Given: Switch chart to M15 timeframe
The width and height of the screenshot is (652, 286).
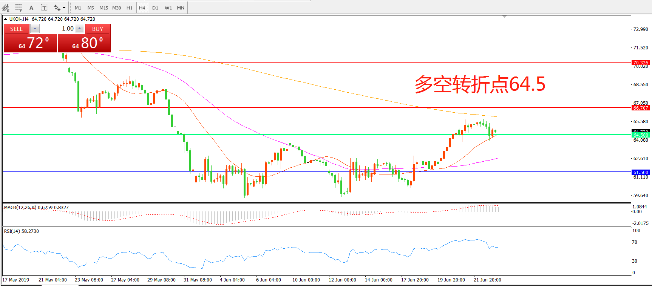Looking at the screenshot, I should tap(104, 8).
